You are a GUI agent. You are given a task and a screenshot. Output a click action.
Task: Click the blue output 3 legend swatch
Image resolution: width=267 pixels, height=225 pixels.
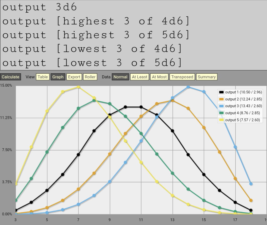(221, 106)
